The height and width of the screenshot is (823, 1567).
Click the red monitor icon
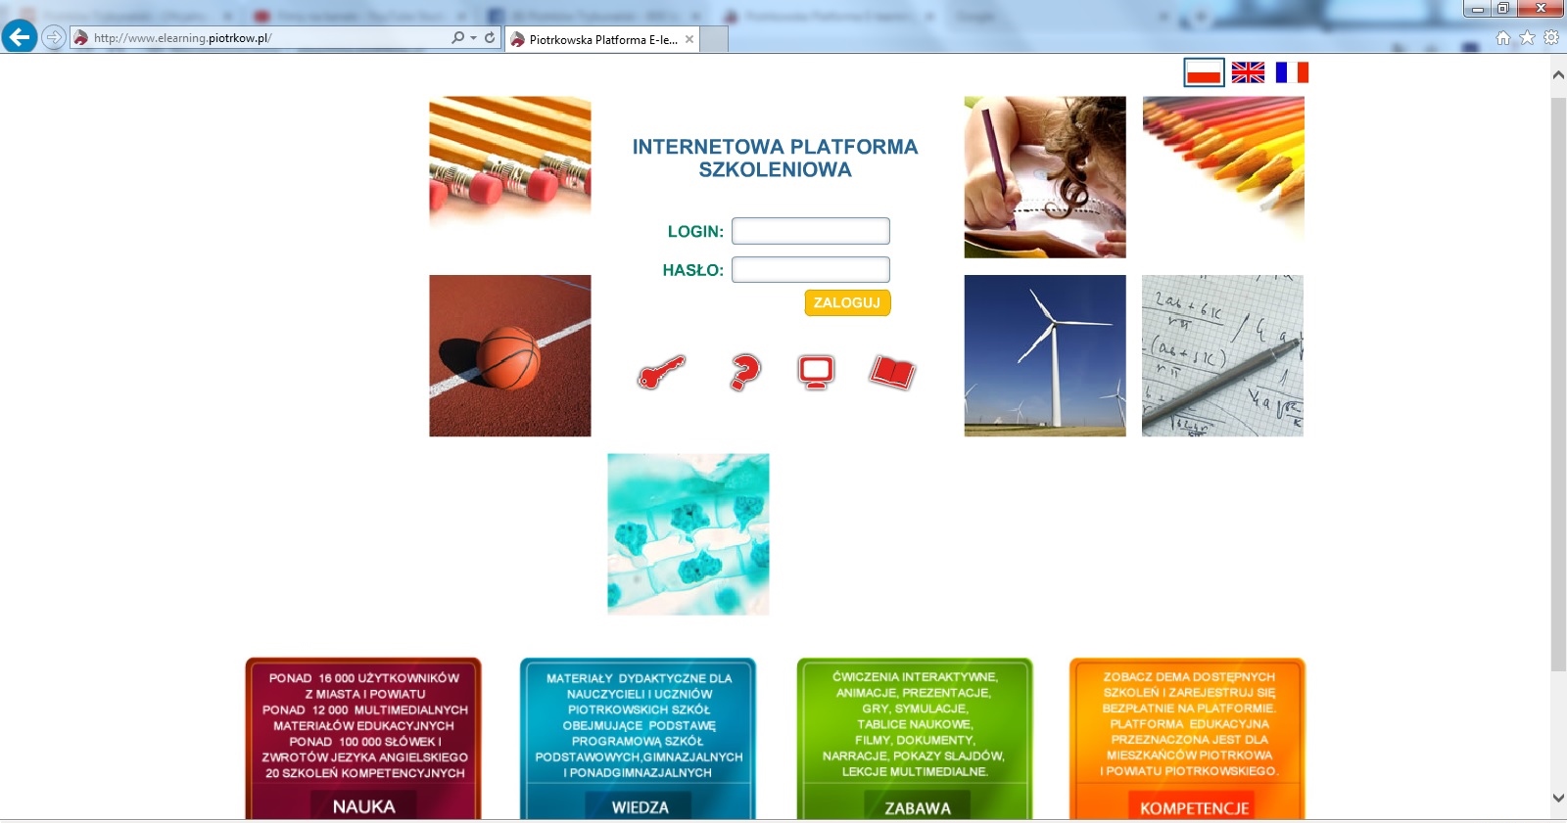click(x=816, y=372)
